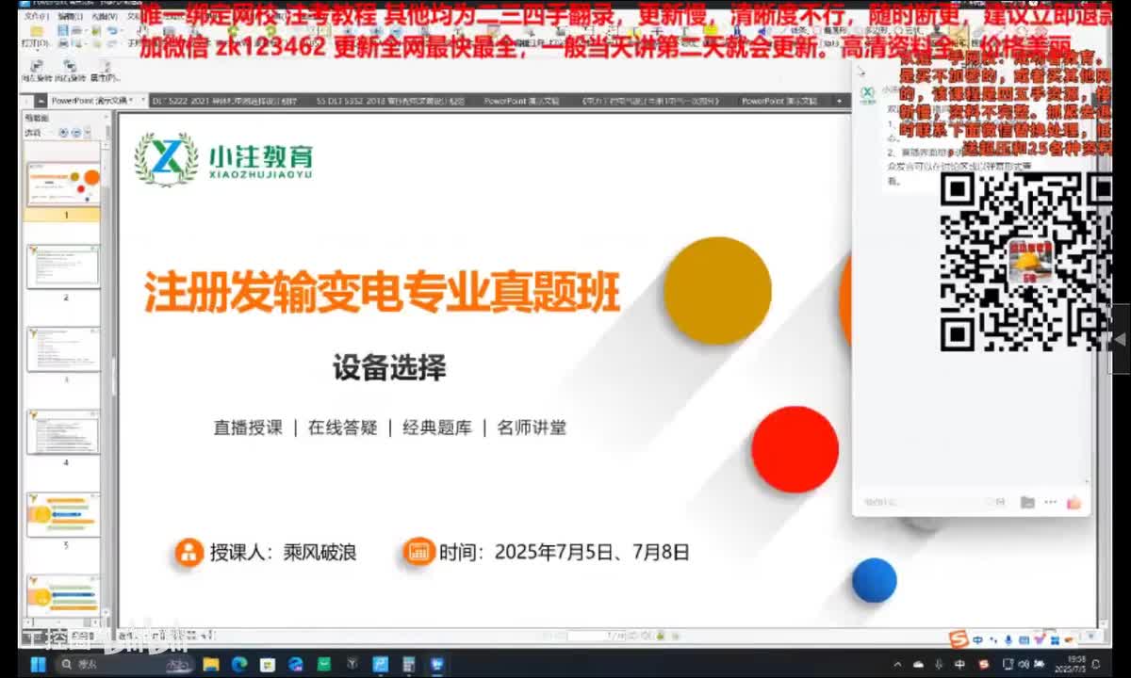Click the text 直播授课
This screenshot has width=1131, height=678.
248,428
